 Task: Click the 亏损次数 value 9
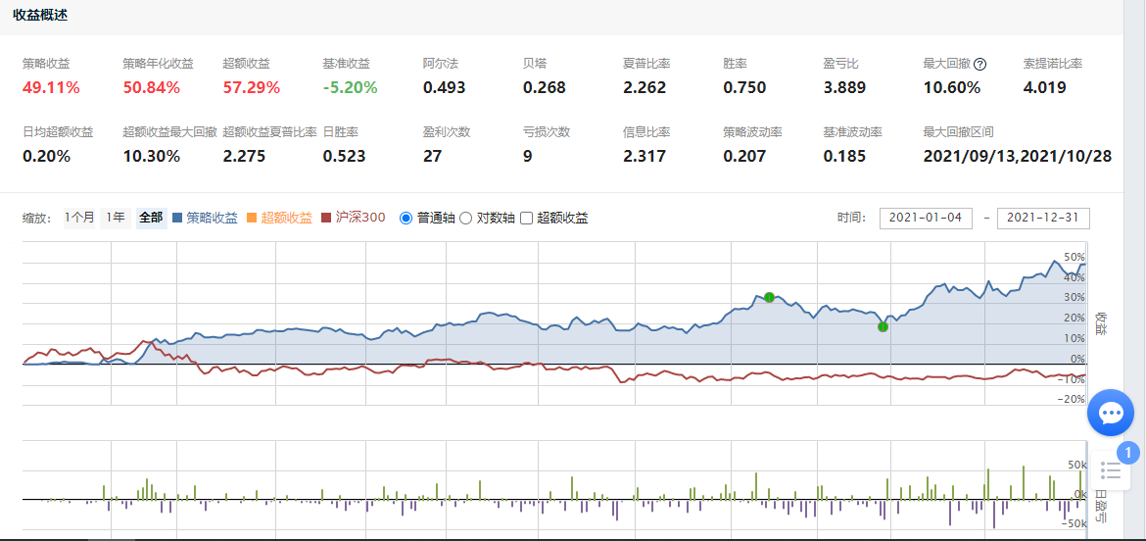[x=528, y=157]
